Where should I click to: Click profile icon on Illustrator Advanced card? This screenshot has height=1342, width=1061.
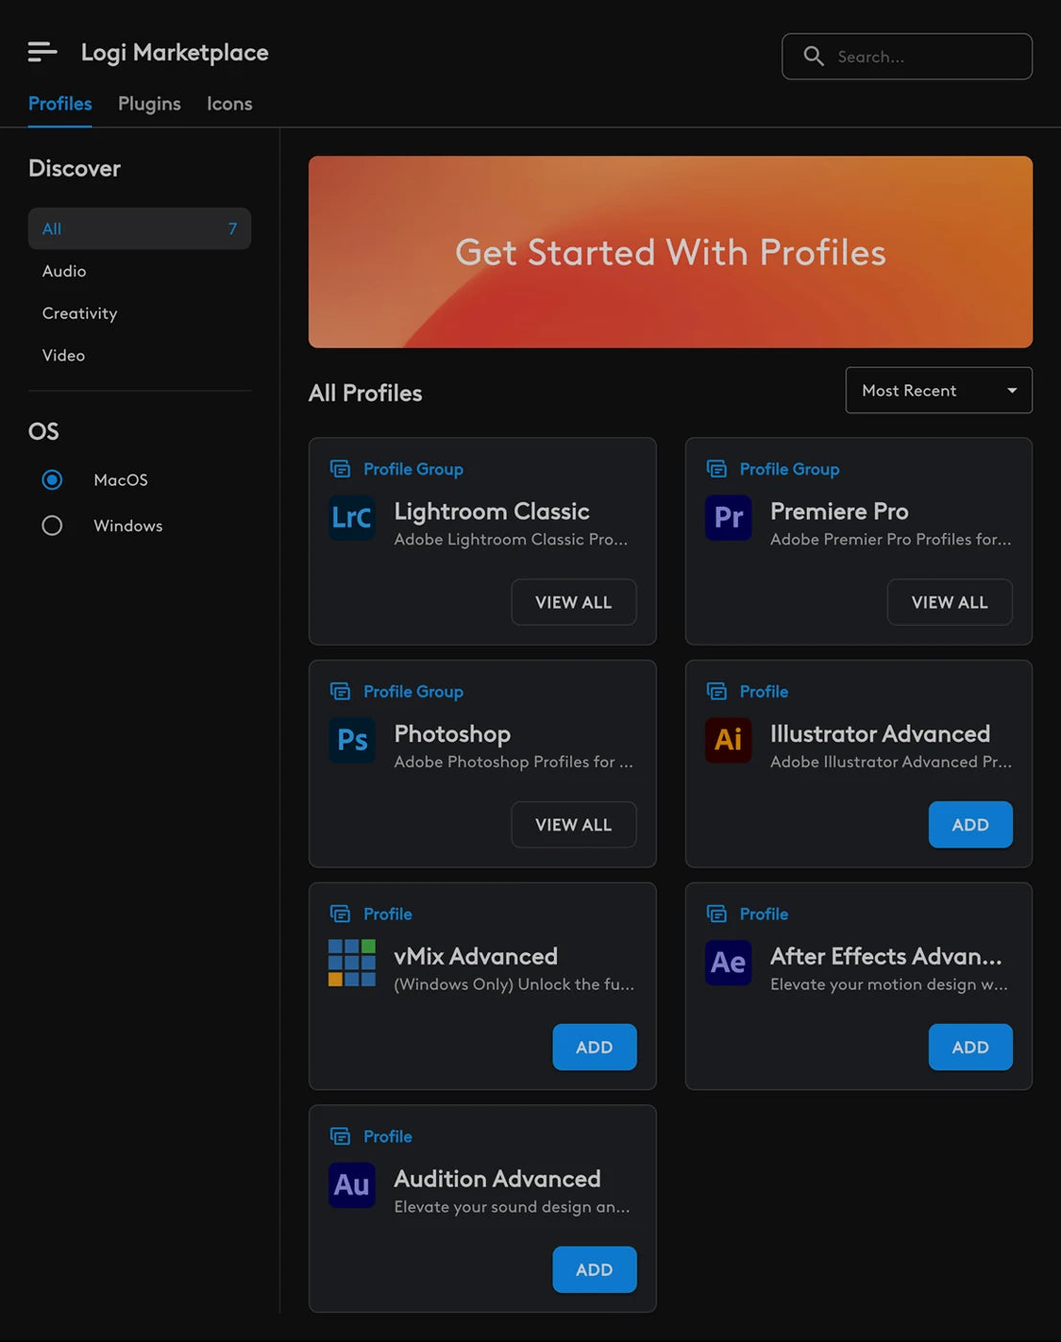(x=717, y=691)
